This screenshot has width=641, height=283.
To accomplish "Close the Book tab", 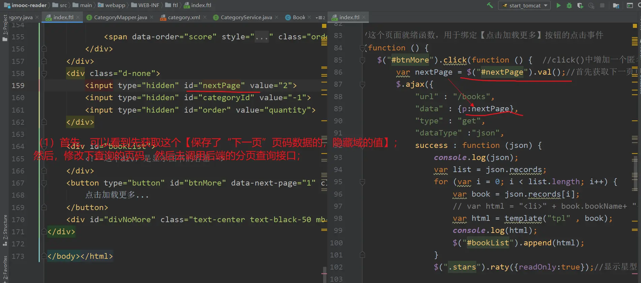I will coord(309,17).
